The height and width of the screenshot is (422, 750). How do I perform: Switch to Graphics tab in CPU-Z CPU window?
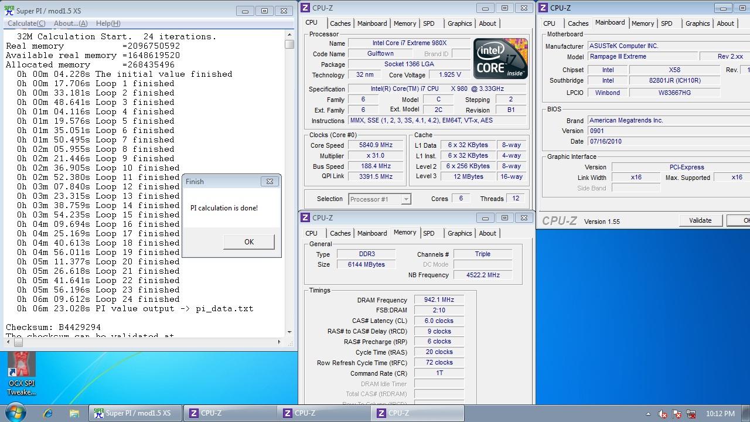tap(459, 23)
